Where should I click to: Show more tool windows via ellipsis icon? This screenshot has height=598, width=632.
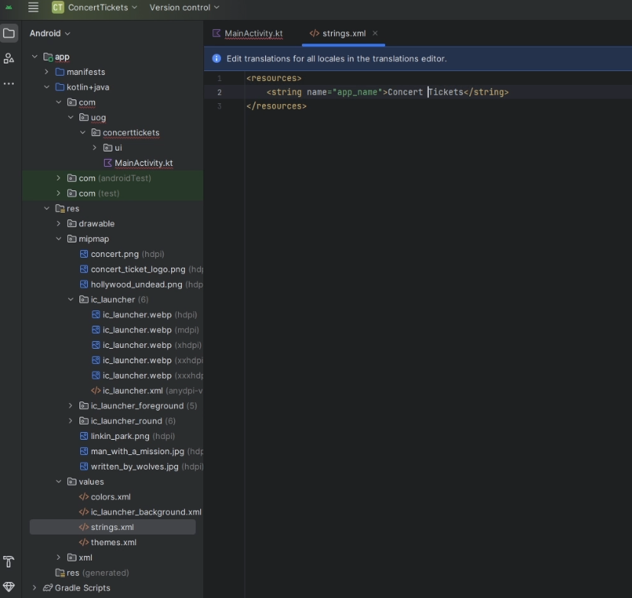tap(9, 83)
